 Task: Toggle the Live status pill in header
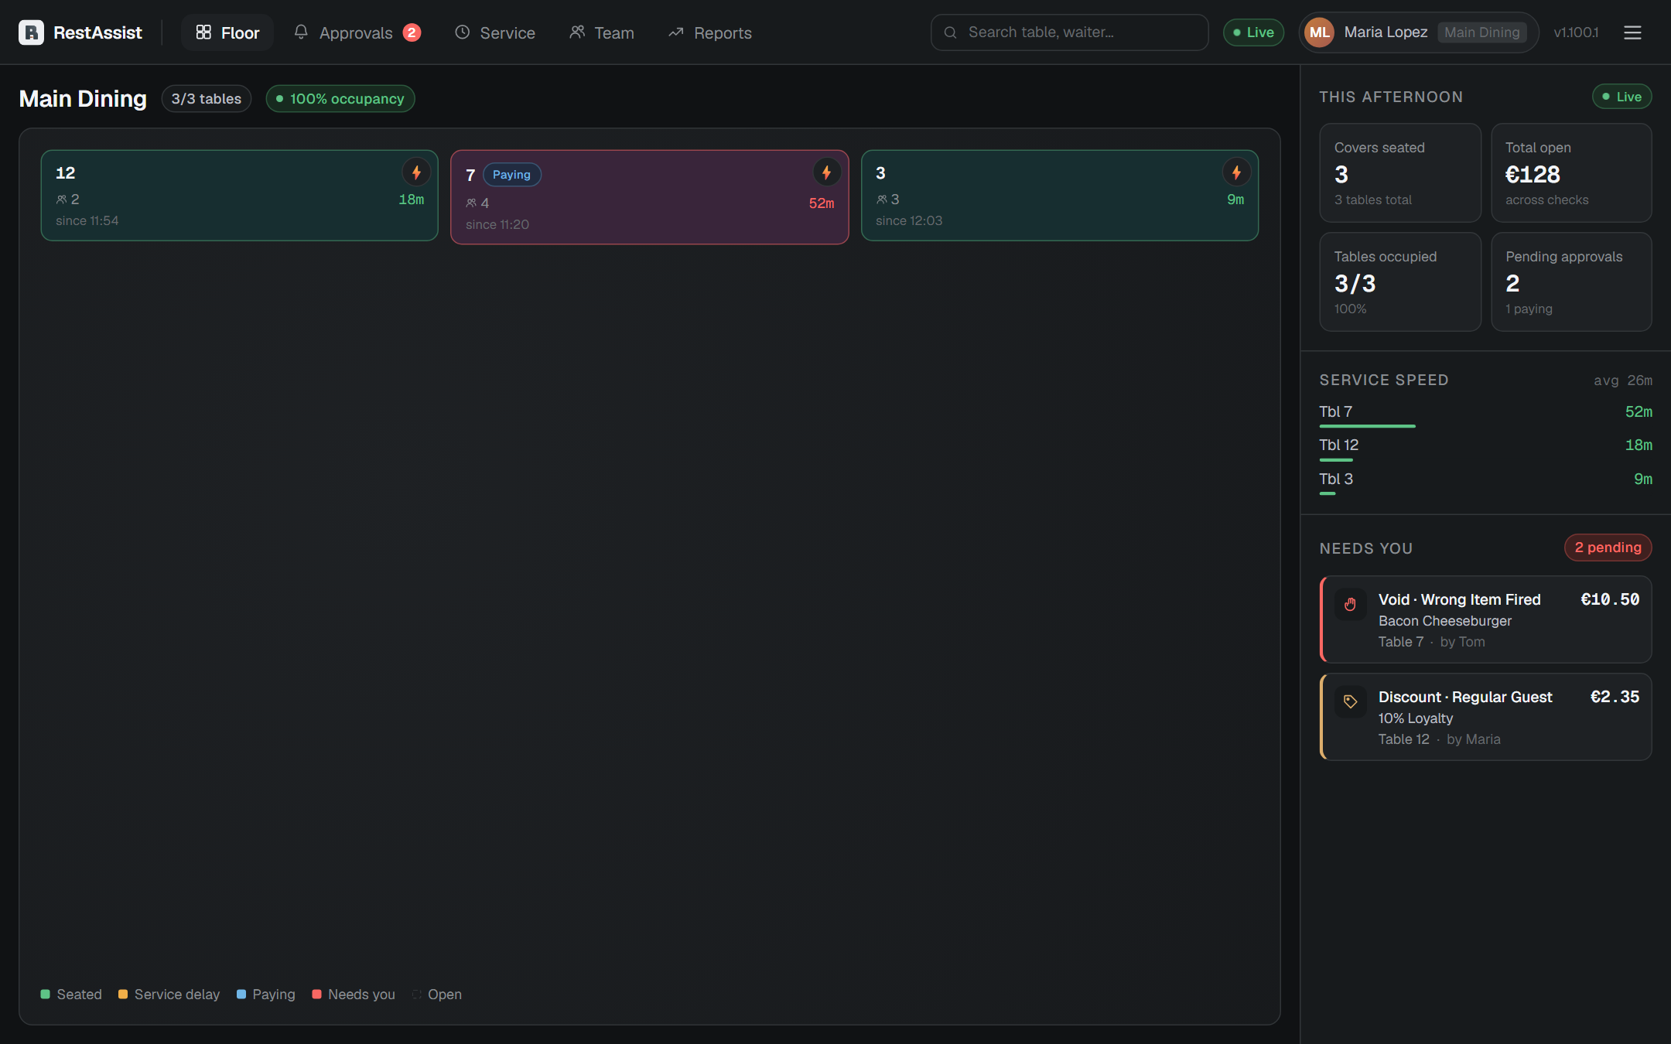1253,32
